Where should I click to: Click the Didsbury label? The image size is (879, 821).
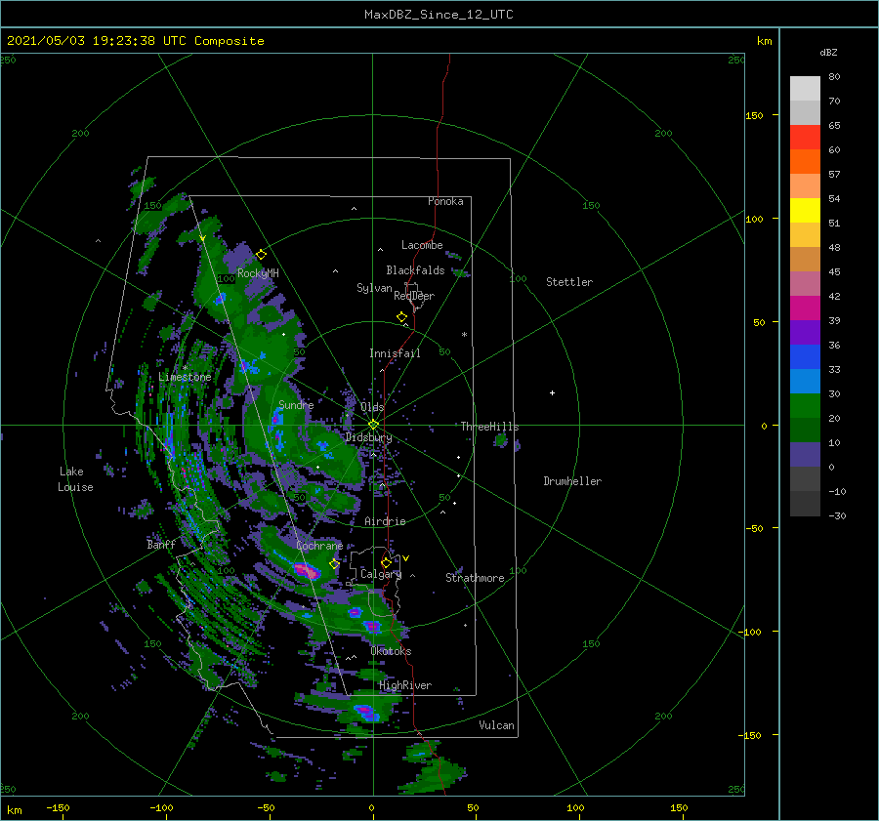point(368,437)
